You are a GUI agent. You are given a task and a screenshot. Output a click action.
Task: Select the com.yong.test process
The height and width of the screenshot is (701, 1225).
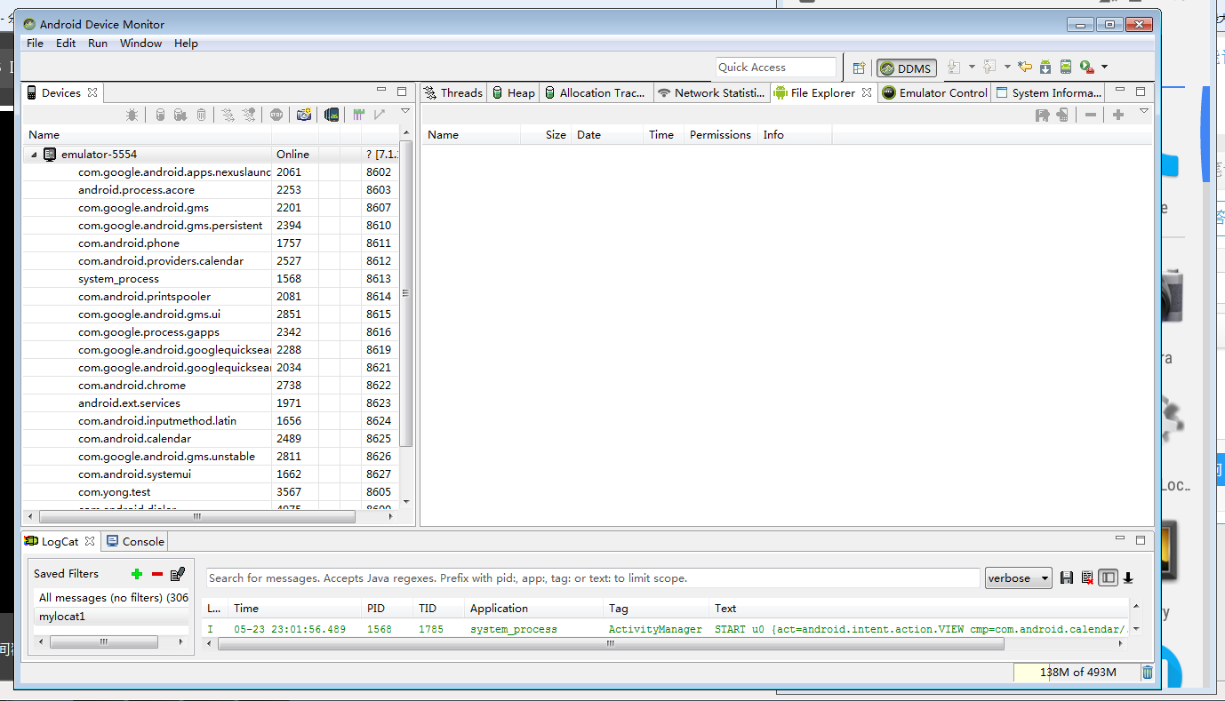point(212,491)
